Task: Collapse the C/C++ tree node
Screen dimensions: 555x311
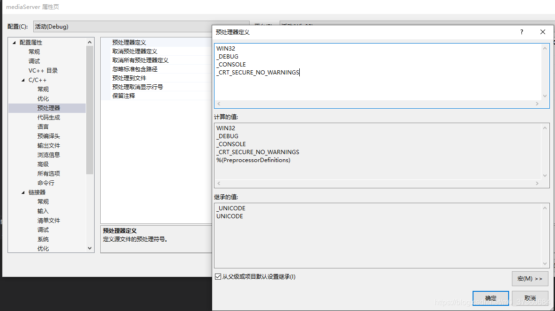Action: [23, 80]
